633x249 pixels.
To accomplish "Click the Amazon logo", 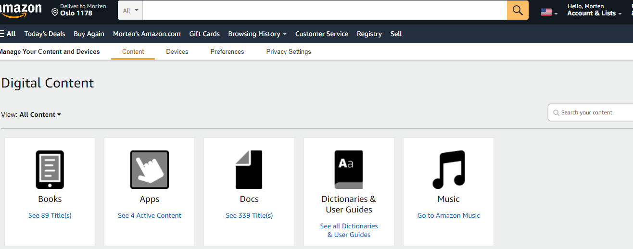I will click(20, 10).
